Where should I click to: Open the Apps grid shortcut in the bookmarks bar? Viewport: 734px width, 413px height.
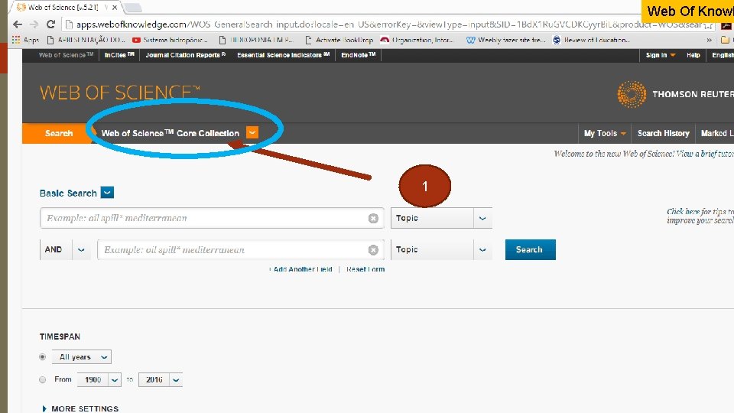tap(26, 41)
